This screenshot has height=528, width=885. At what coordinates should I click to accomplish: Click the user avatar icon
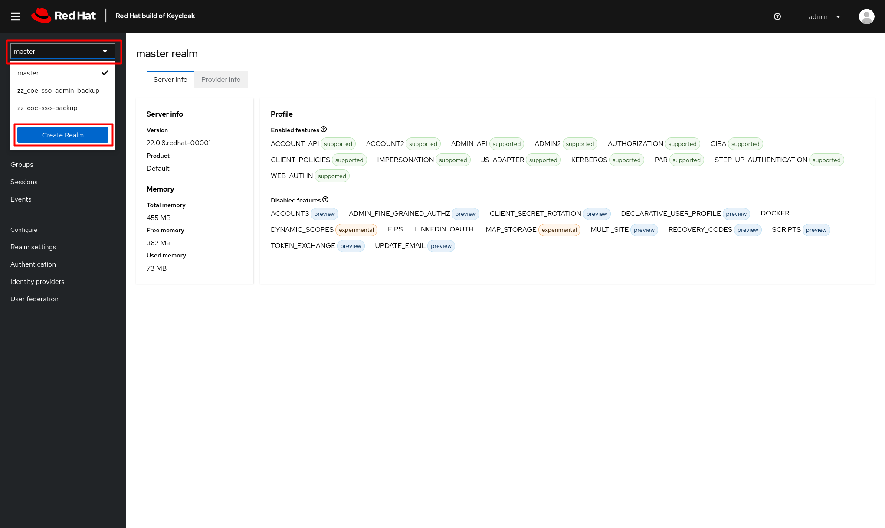(866, 16)
